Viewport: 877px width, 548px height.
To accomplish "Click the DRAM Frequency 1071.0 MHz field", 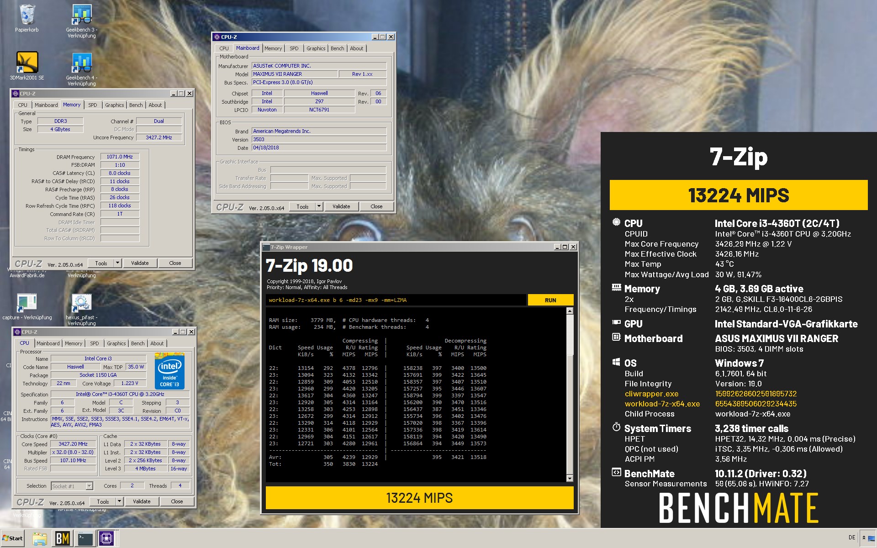I will pyautogui.click(x=120, y=157).
